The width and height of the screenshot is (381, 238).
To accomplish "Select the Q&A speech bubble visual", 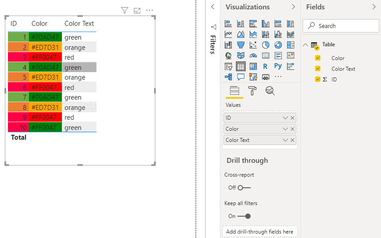I will 240,77.
